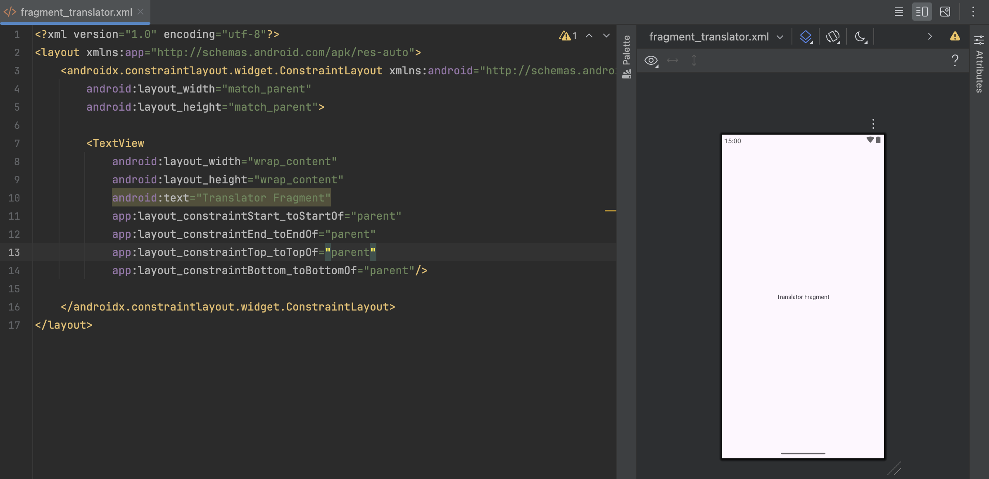
Task: Open the night mode selector
Action: tap(861, 37)
